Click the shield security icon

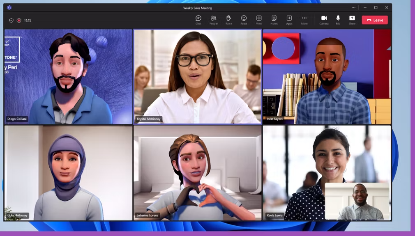(x=11, y=21)
